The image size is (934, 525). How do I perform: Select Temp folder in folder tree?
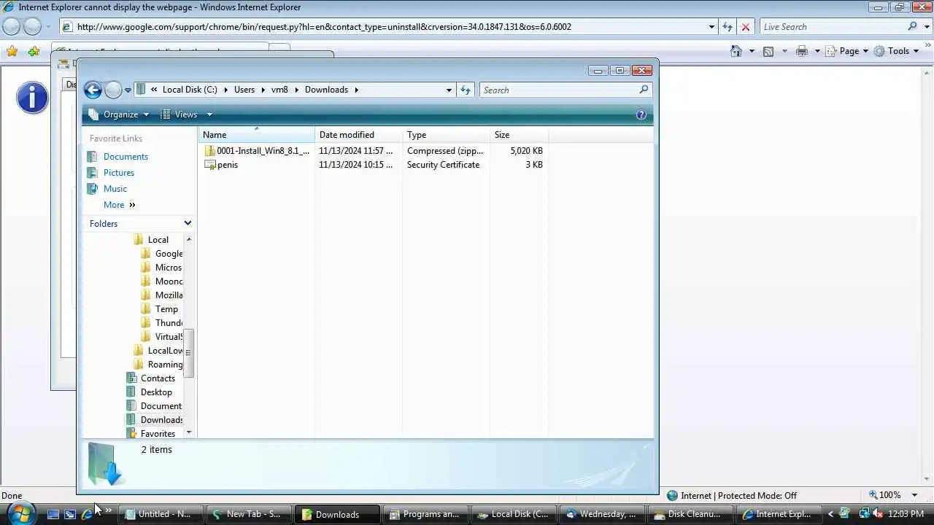(x=166, y=309)
